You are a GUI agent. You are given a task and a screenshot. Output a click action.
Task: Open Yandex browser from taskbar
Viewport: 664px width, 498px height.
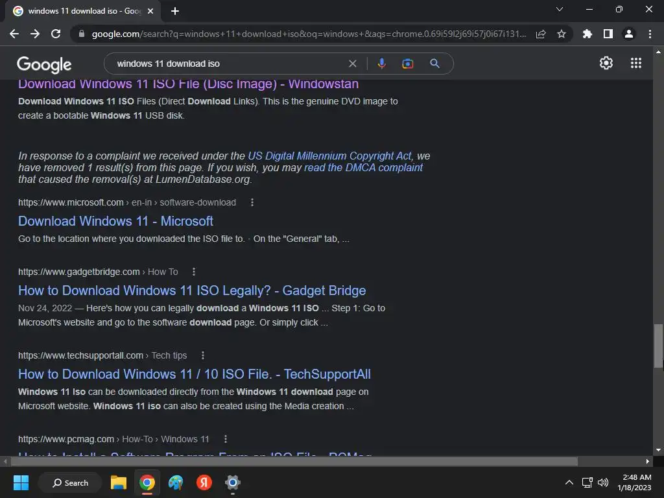[x=204, y=482]
